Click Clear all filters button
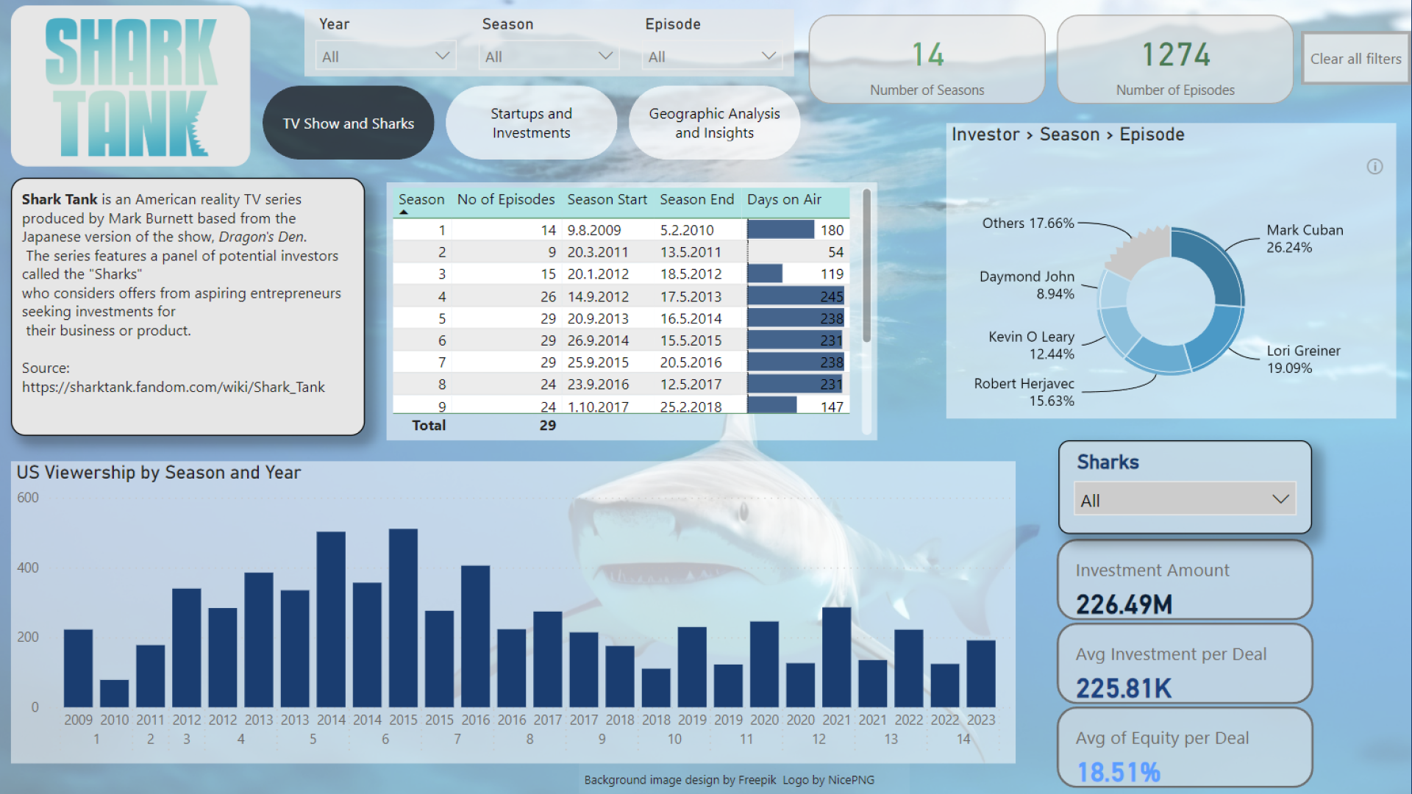Screen dimensions: 1412x794 [x=1355, y=59]
